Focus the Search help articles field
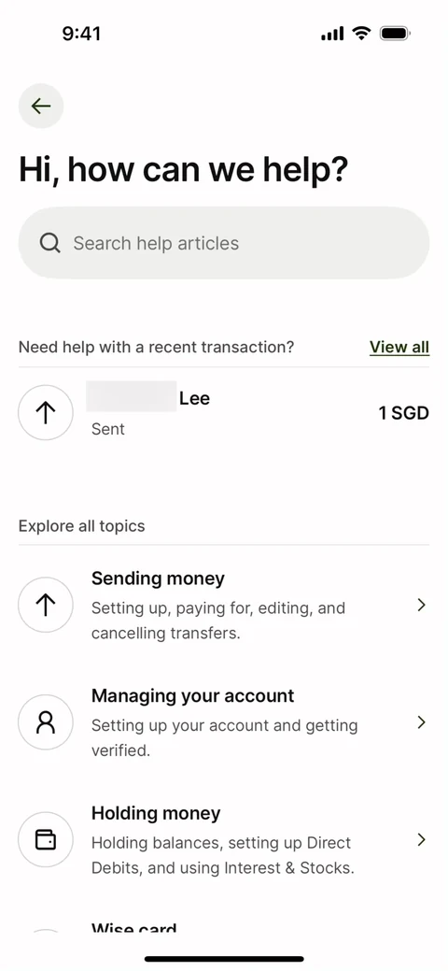The width and height of the screenshot is (448, 971). [224, 243]
